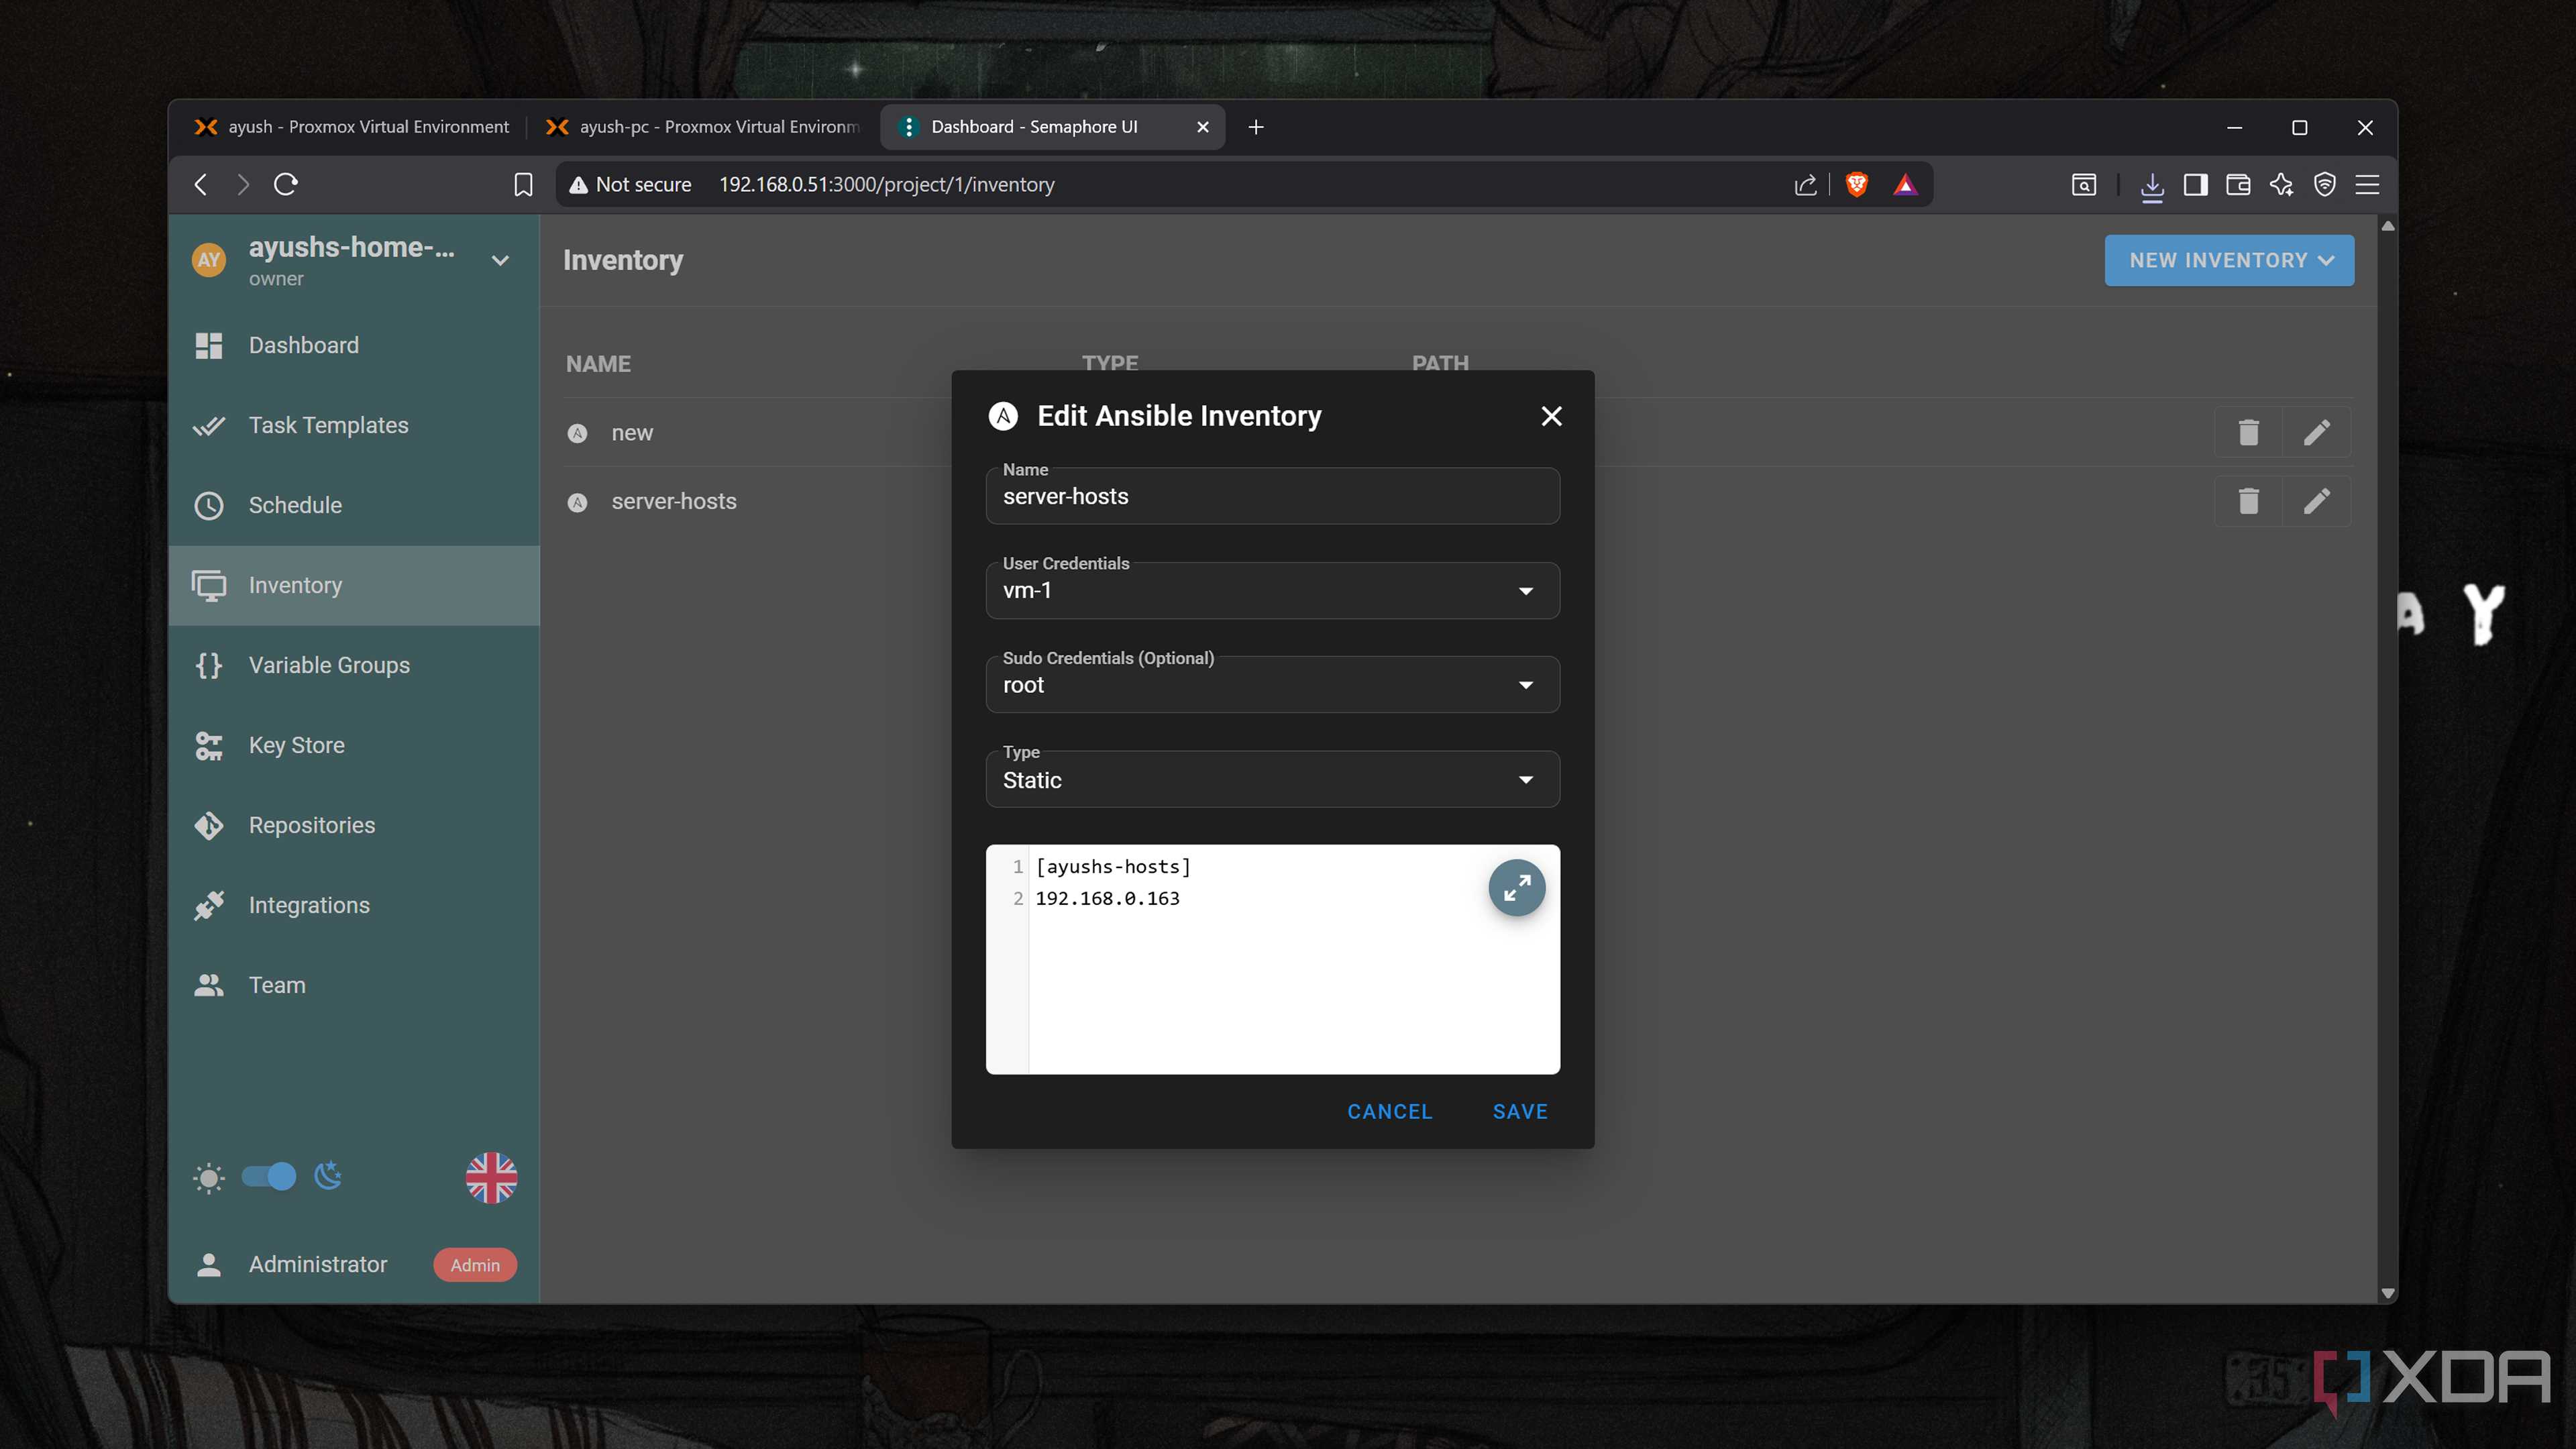Open a new browser tab

tap(1256, 127)
